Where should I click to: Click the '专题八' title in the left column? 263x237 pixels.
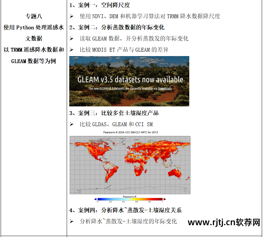[34, 16]
